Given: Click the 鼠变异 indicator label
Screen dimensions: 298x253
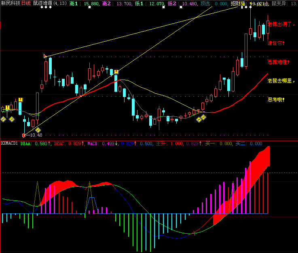Looking at the screenshot, I should (x=279, y=3).
